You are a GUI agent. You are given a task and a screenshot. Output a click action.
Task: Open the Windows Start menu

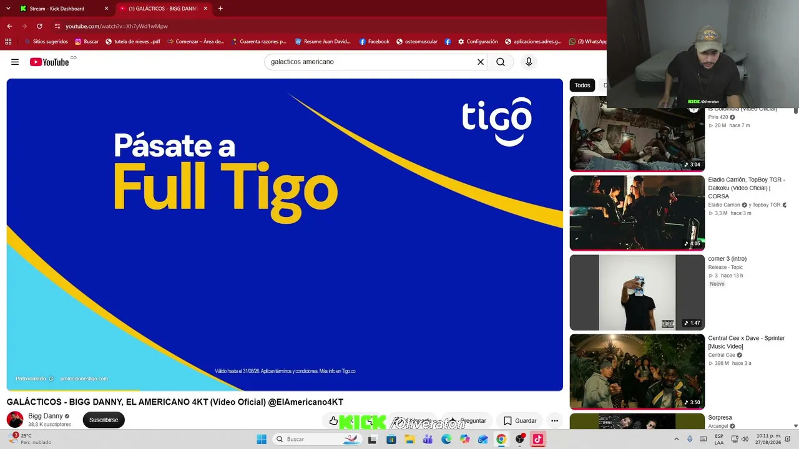262,439
